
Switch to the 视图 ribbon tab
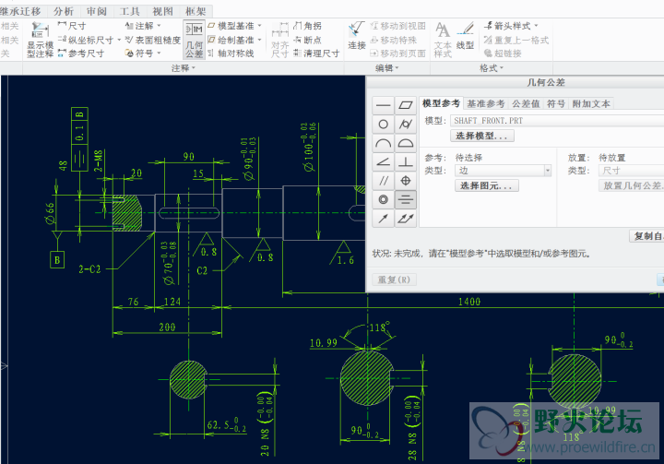pyautogui.click(x=162, y=11)
